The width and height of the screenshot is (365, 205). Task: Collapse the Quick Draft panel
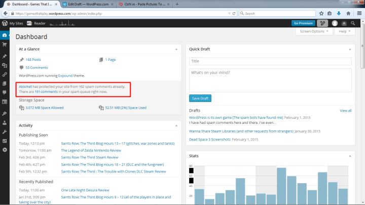tap(350, 49)
